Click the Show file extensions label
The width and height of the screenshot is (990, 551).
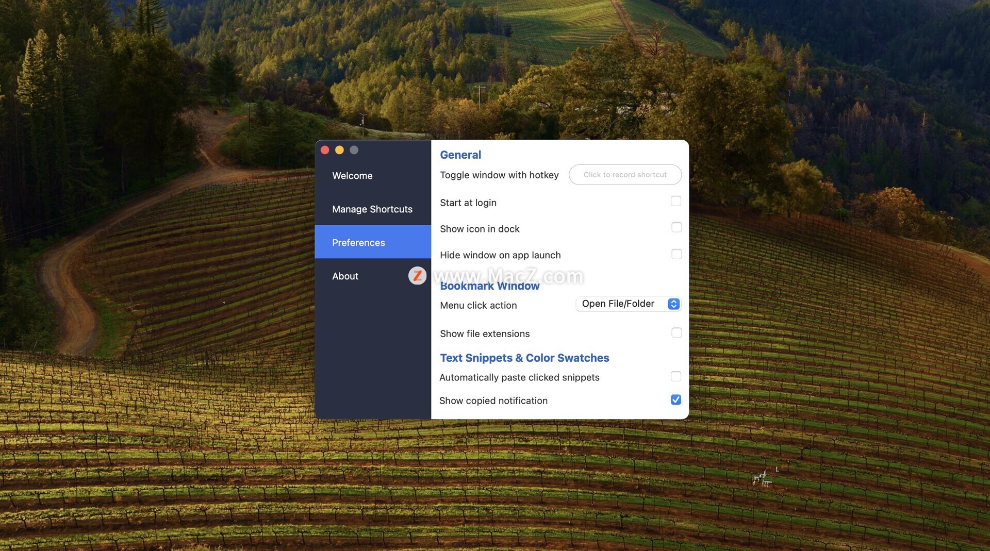pyautogui.click(x=485, y=333)
